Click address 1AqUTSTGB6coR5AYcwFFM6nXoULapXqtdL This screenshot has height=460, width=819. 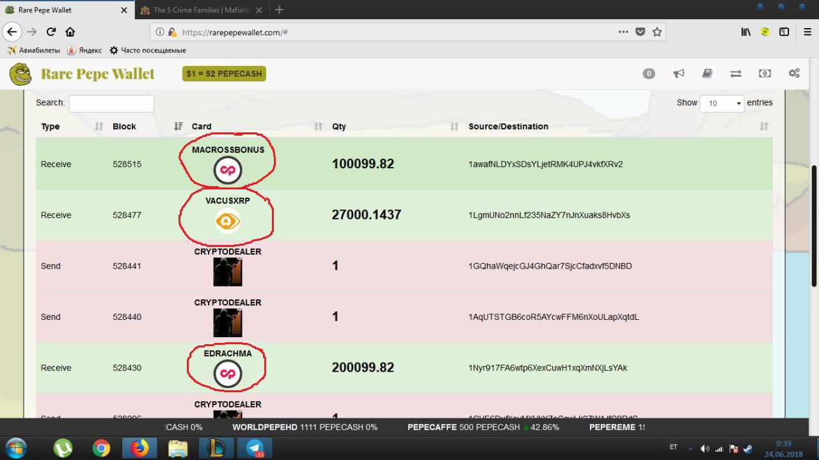tap(553, 317)
